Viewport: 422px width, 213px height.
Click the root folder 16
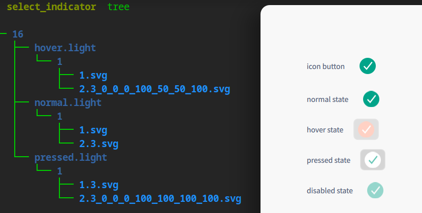point(18,34)
